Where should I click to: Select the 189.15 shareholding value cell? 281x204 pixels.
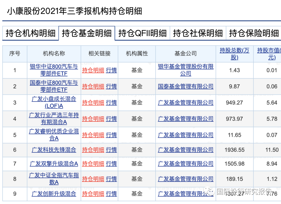235,179
